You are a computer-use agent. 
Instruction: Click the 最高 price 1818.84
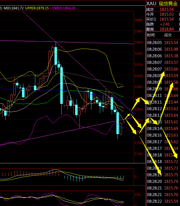167,29
